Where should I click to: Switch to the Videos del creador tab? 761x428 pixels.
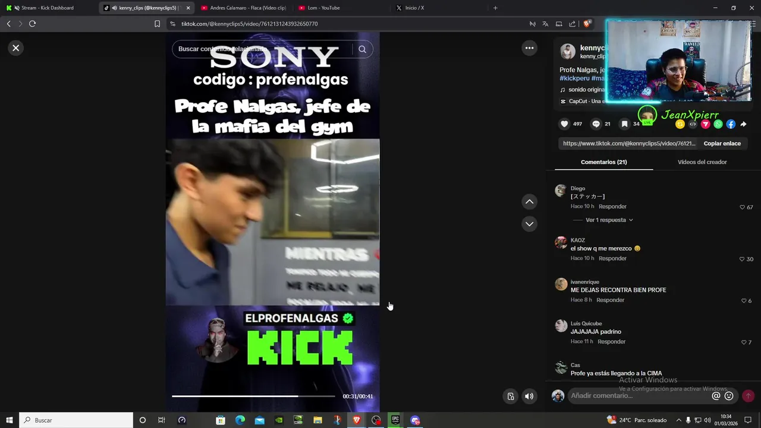[702, 162]
